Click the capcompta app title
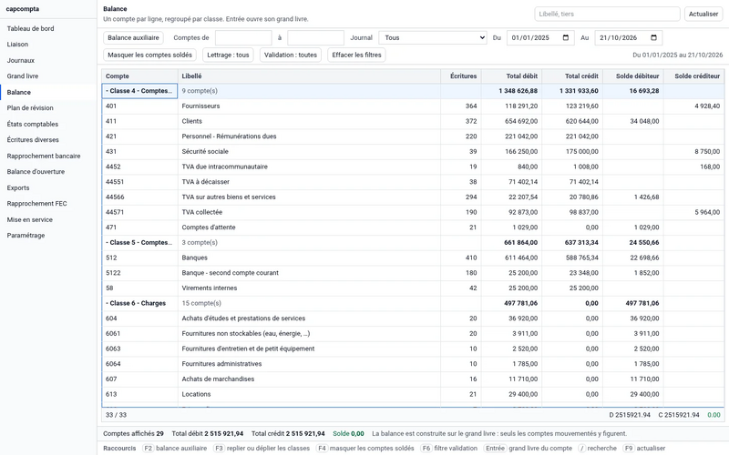This screenshot has width=729, height=455. click(22, 9)
